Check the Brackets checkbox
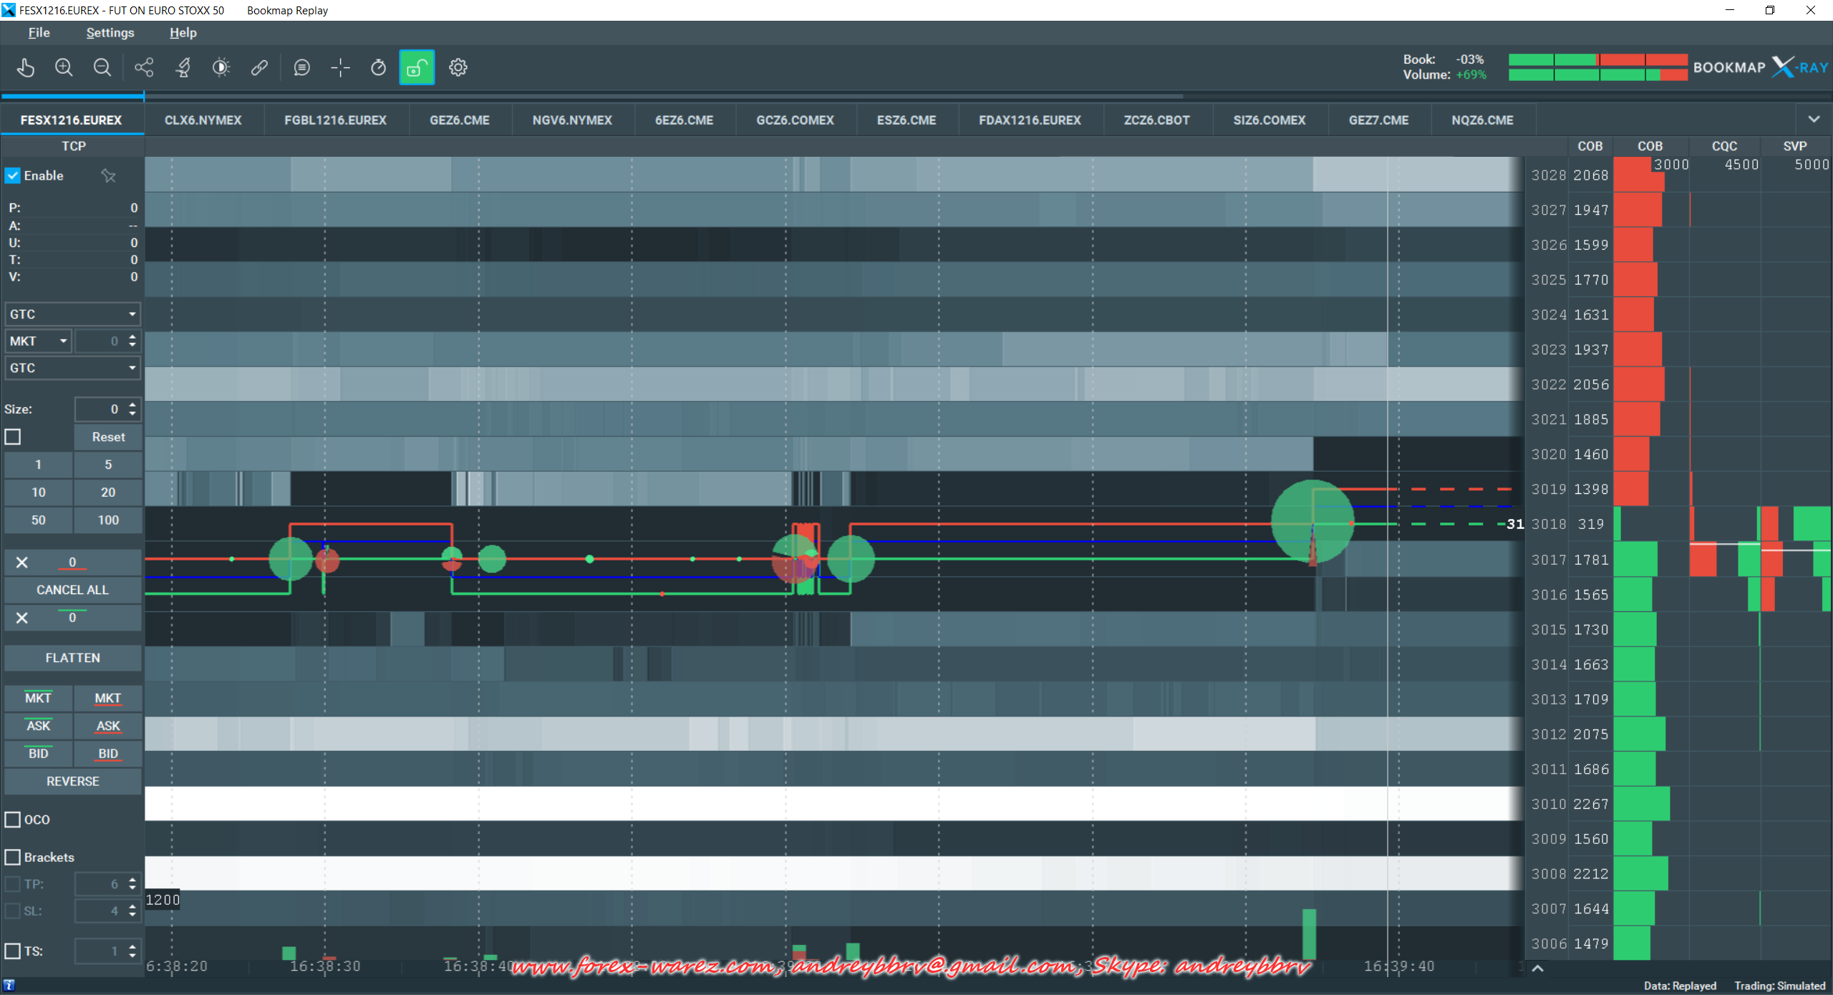This screenshot has height=995, width=1833. (x=13, y=857)
